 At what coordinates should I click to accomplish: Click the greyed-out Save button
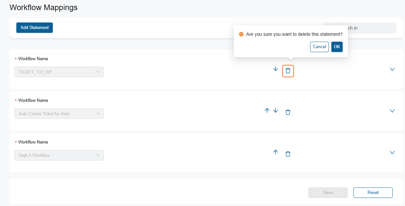point(328,193)
